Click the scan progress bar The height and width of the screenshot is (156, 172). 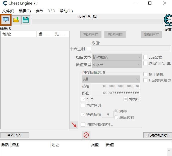pyautogui.click(x=97, y=22)
